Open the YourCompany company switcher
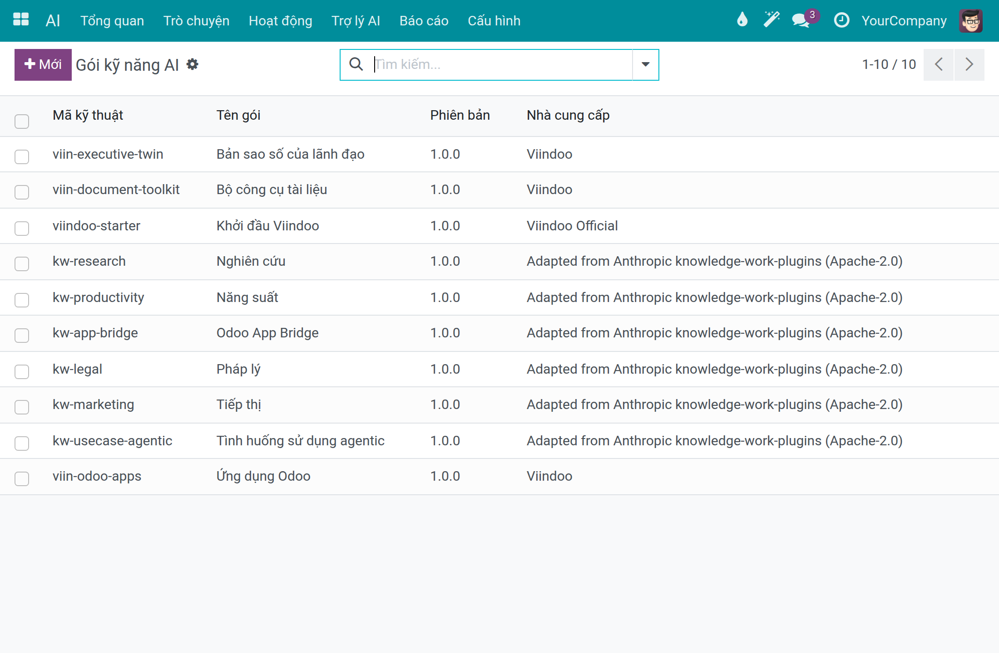999x653 pixels. click(x=904, y=21)
